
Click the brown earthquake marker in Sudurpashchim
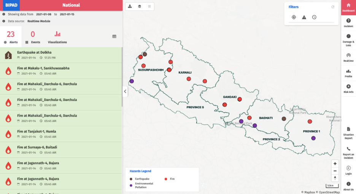(145, 54)
